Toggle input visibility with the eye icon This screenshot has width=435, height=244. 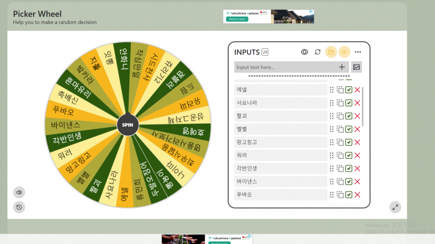tap(304, 52)
